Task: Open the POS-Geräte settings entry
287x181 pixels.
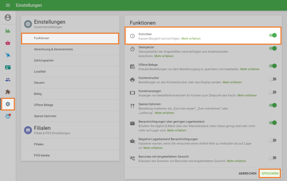Action: tap(42, 155)
